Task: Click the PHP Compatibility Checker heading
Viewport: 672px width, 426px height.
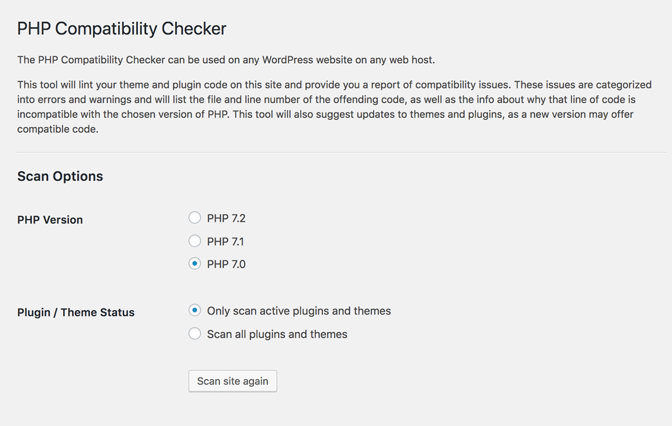Action: (122, 29)
